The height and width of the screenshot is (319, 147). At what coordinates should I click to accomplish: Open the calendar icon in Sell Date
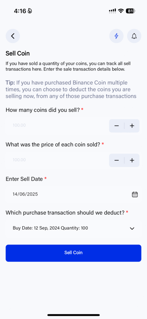[x=135, y=194]
